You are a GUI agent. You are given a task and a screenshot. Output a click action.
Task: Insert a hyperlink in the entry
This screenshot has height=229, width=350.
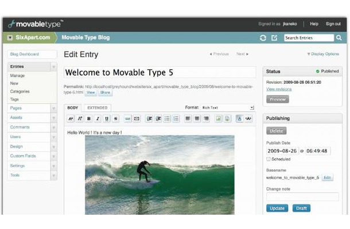pyautogui.click(x=127, y=119)
